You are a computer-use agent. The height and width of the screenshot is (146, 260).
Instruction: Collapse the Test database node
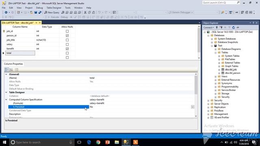tap(212, 46)
